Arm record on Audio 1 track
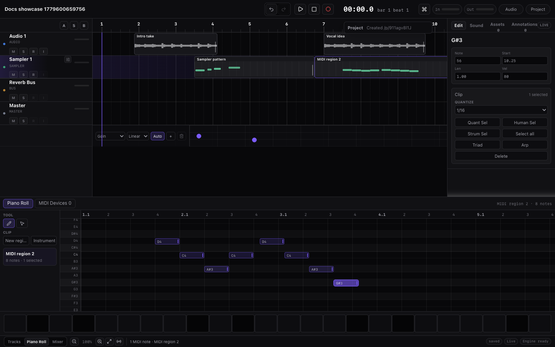Image resolution: width=555 pixels, height=347 pixels. point(34,51)
